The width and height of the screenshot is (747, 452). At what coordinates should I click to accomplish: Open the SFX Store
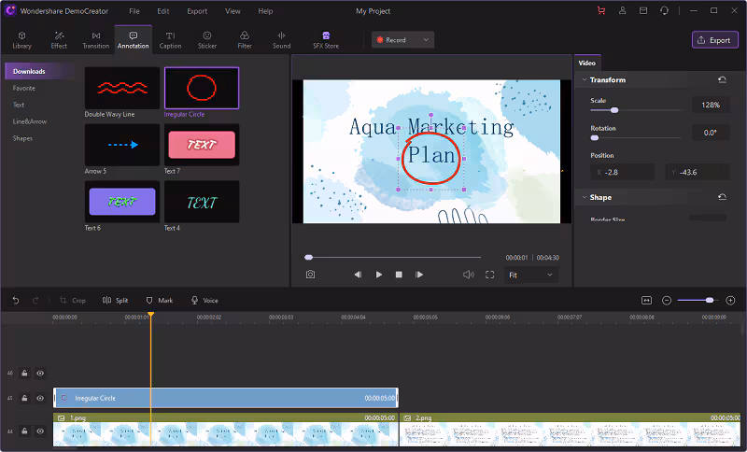pyautogui.click(x=326, y=40)
